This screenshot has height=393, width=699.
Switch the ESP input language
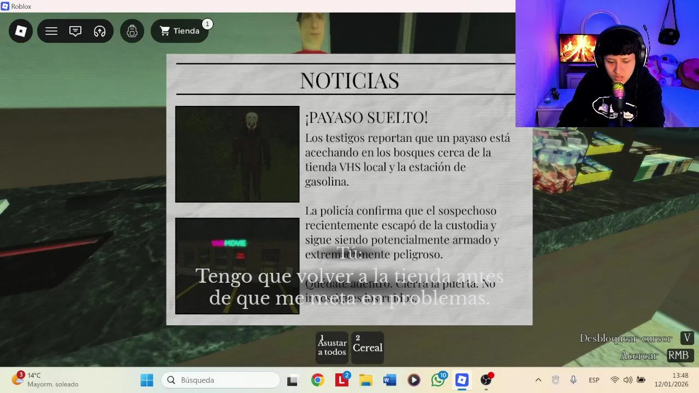[594, 380]
